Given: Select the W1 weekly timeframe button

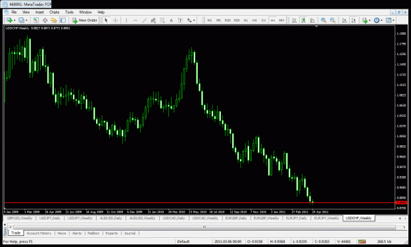Looking at the screenshot, I should [273, 20].
